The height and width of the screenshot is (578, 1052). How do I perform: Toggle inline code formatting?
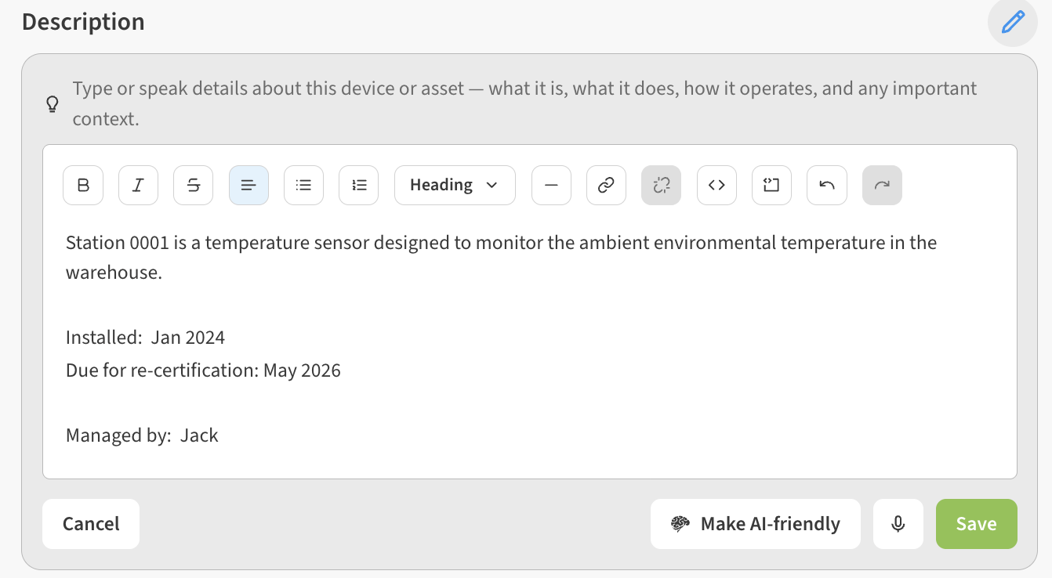(716, 186)
